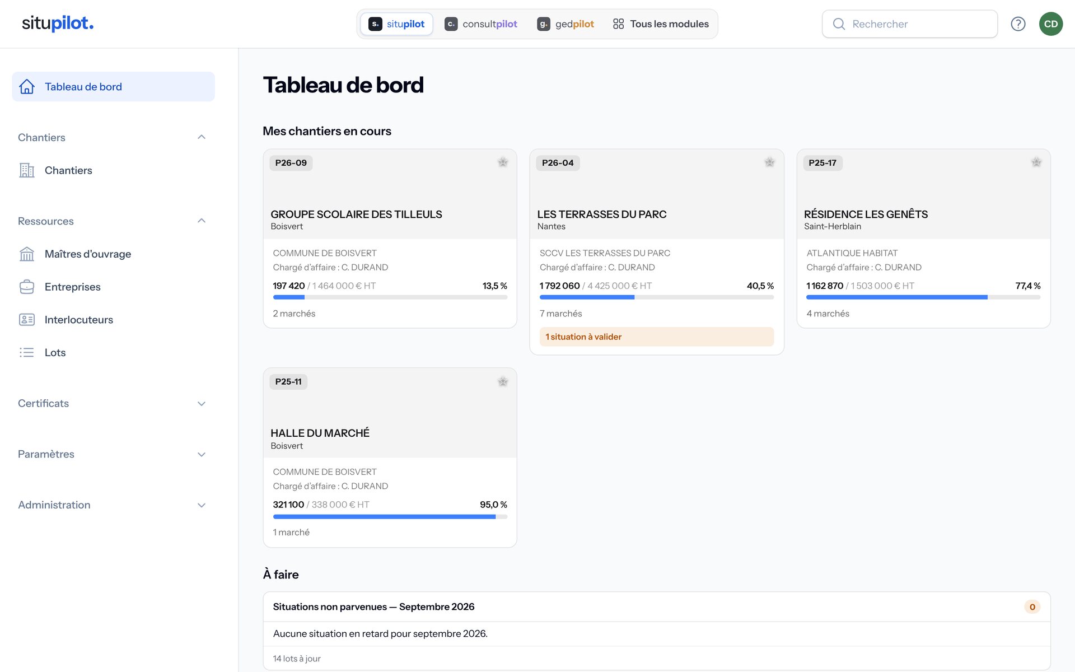This screenshot has height=672, width=1075.
Task: Click the 95,0 % progress bar of Halle du Marché
Action: point(390,517)
